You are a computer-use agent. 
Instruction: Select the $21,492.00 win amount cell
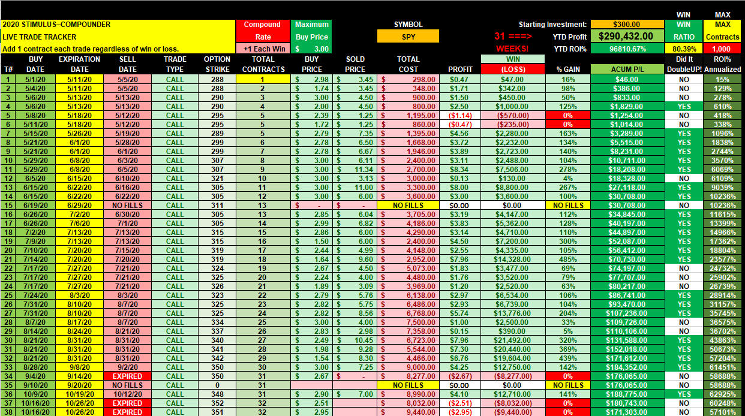(512, 340)
